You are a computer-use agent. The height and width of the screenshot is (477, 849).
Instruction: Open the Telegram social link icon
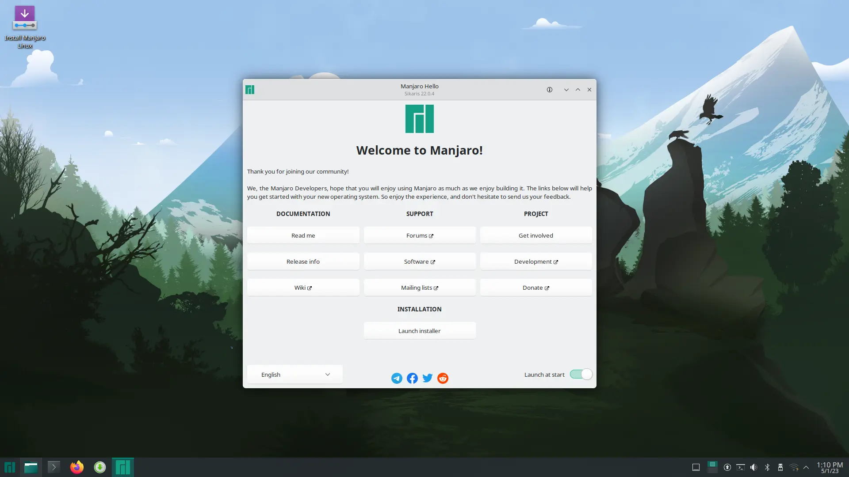click(x=397, y=378)
